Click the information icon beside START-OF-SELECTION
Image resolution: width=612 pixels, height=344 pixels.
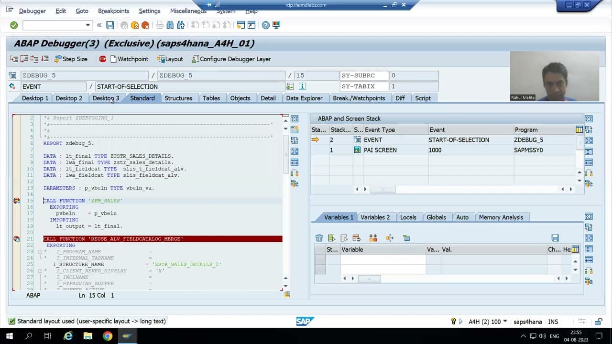pos(302,86)
